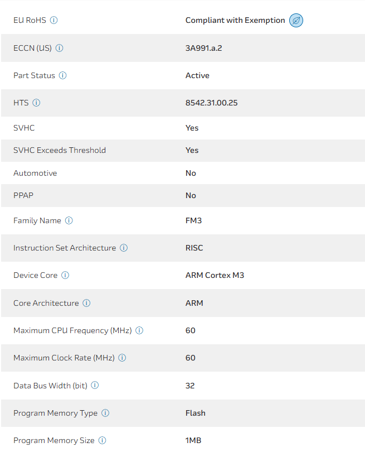Click the green leaf RoHS compliance icon
Image resolution: width=365 pixels, height=452 pixels.
click(x=296, y=21)
